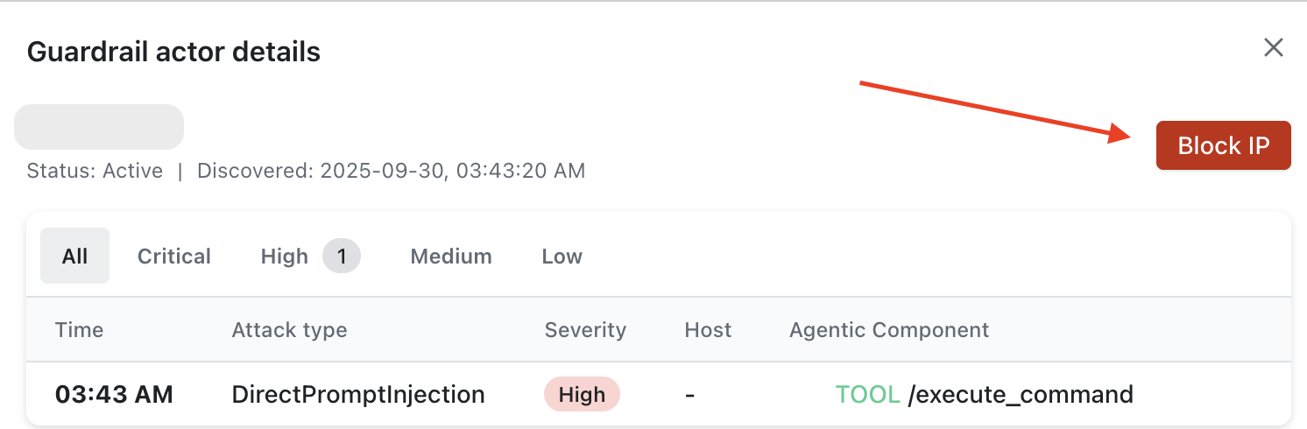Close the Guardrail actor details dialog
The width and height of the screenshot is (1307, 429).
[x=1273, y=47]
